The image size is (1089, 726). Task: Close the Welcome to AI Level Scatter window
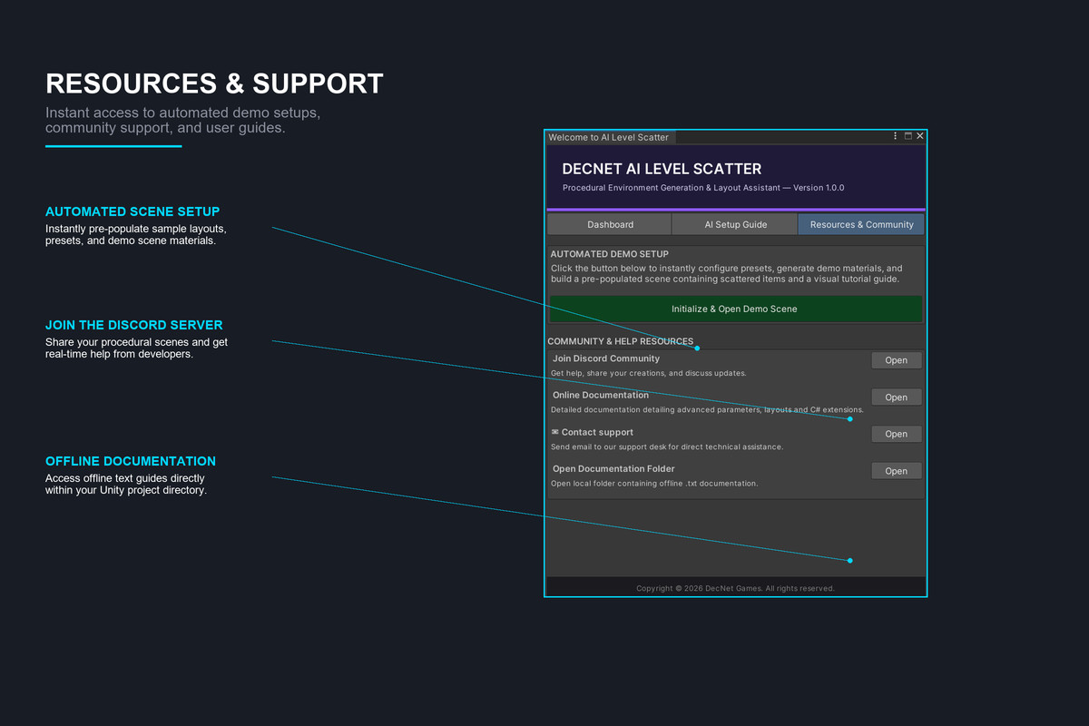click(919, 136)
